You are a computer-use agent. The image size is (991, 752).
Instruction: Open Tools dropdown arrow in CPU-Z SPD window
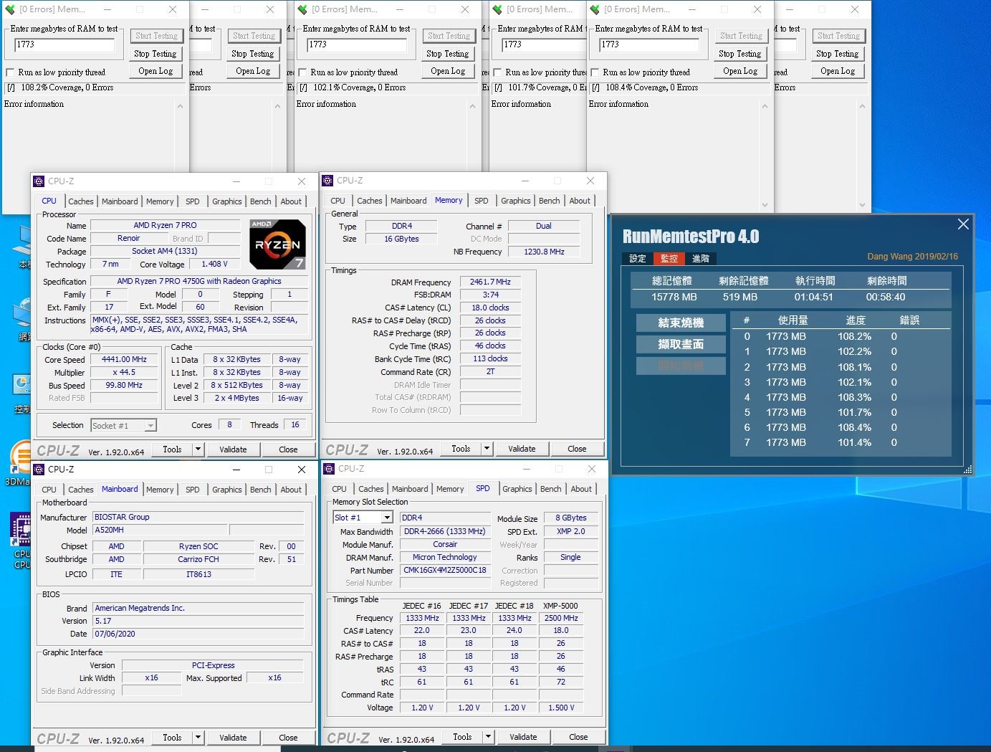pos(489,737)
